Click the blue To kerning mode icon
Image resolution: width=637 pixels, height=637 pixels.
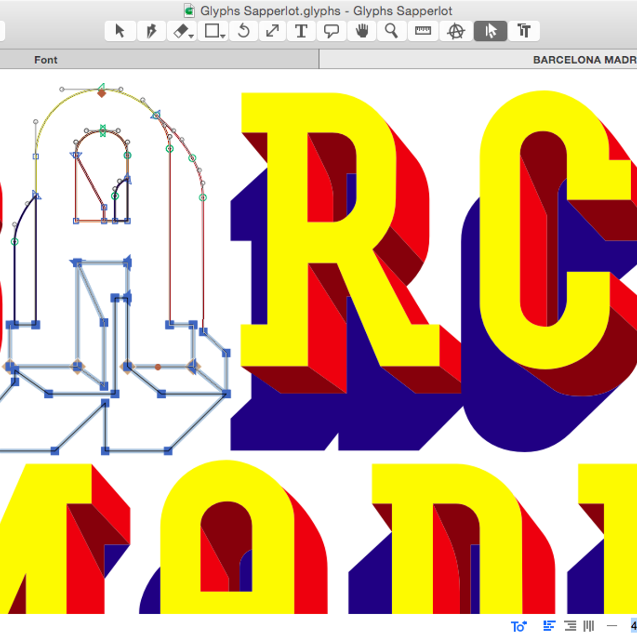[519, 626]
